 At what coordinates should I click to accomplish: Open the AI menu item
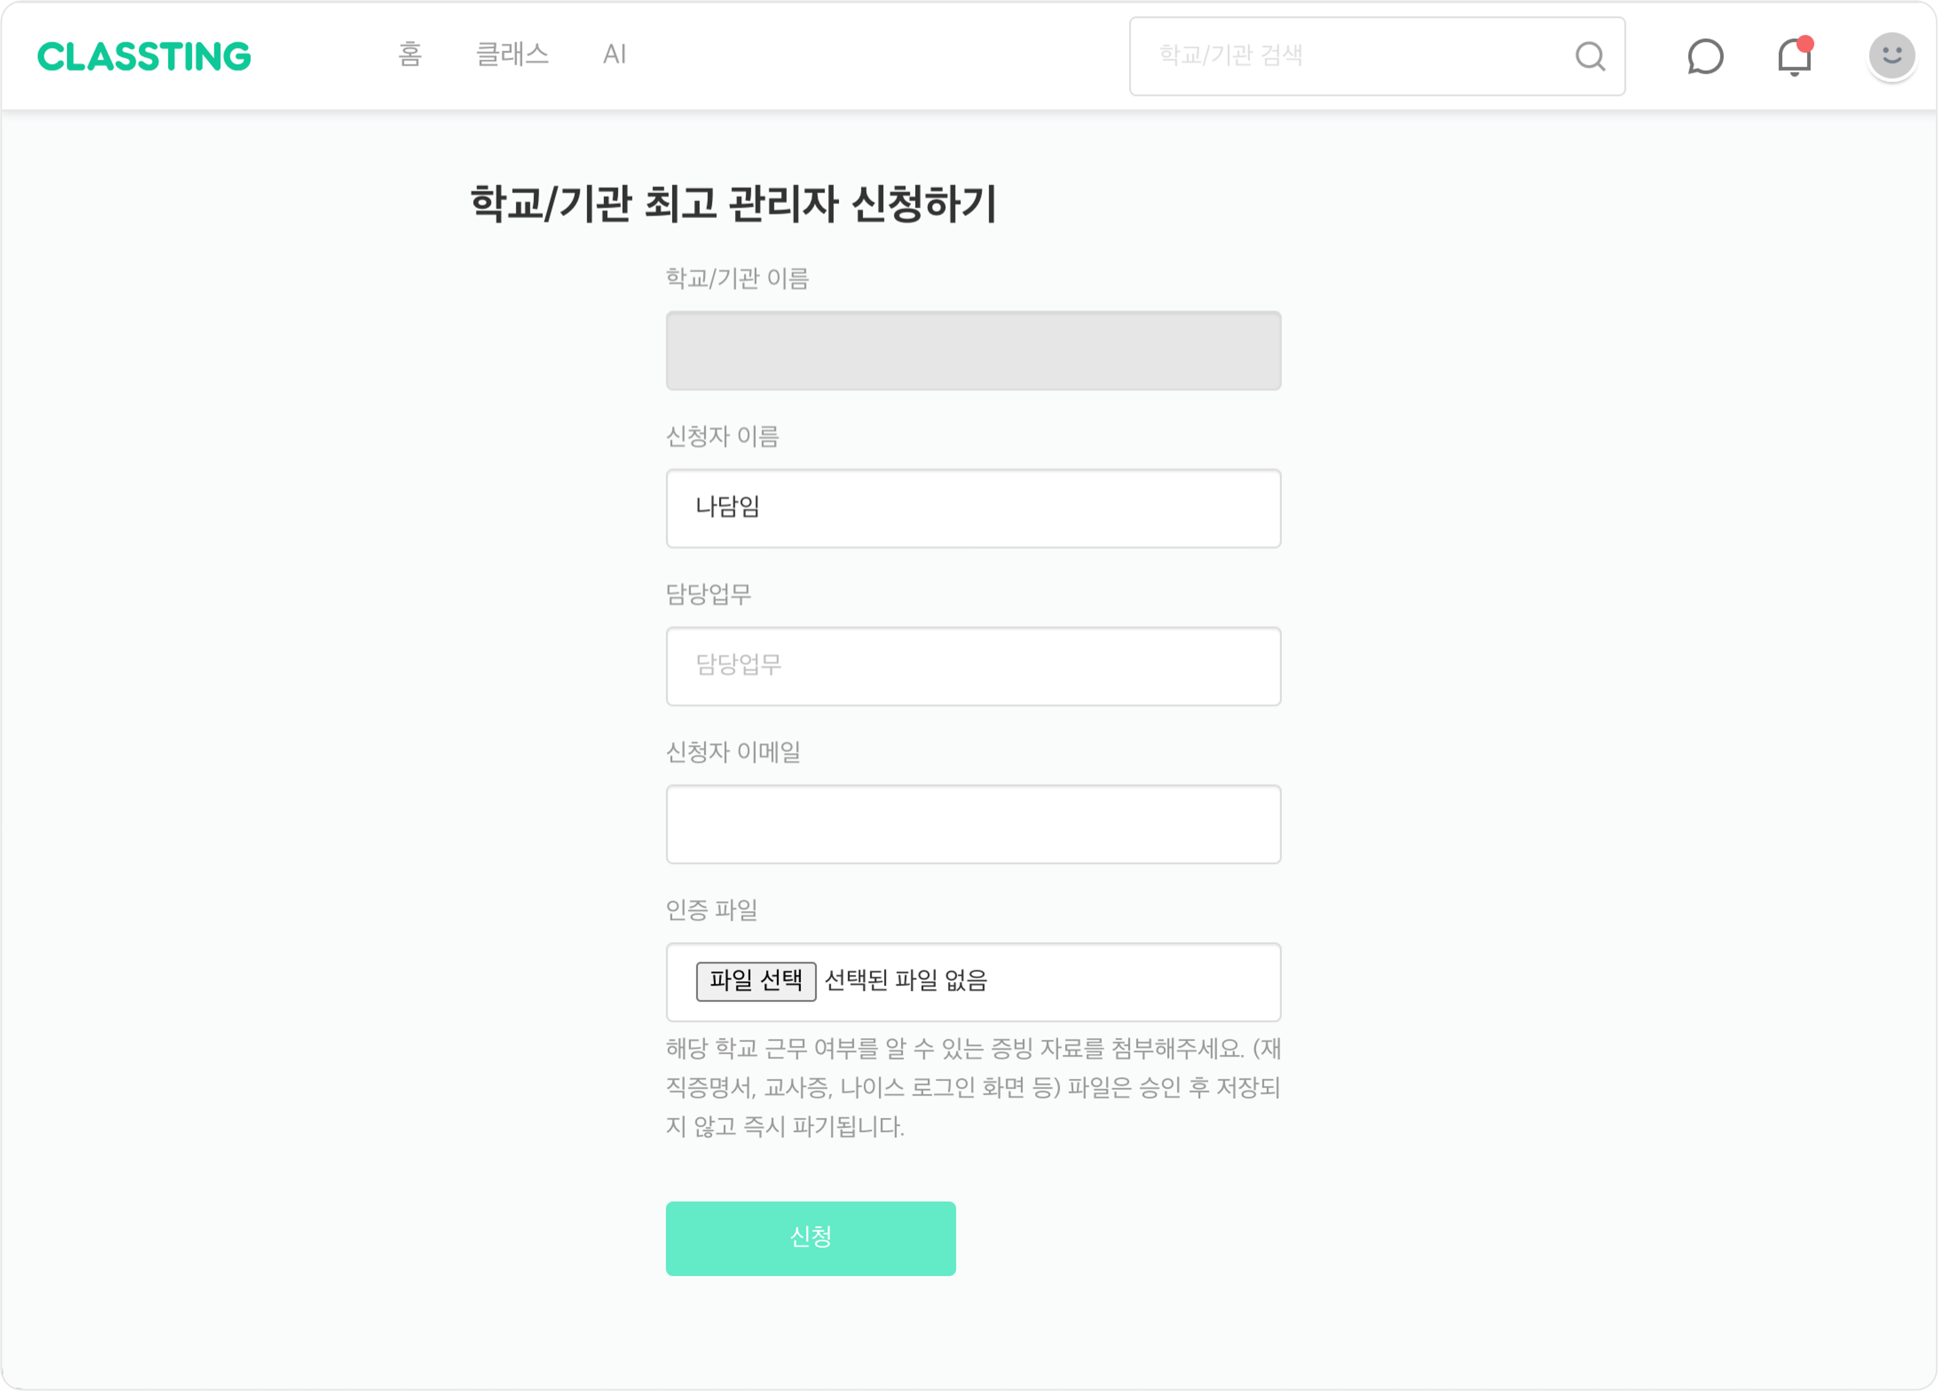(x=614, y=54)
